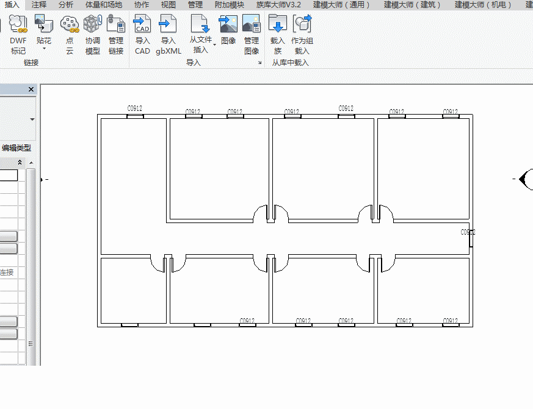Open the properties type selector dropdown arrow
Image resolution: width=533 pixels, height=409 pixels.
pos(32,119)
